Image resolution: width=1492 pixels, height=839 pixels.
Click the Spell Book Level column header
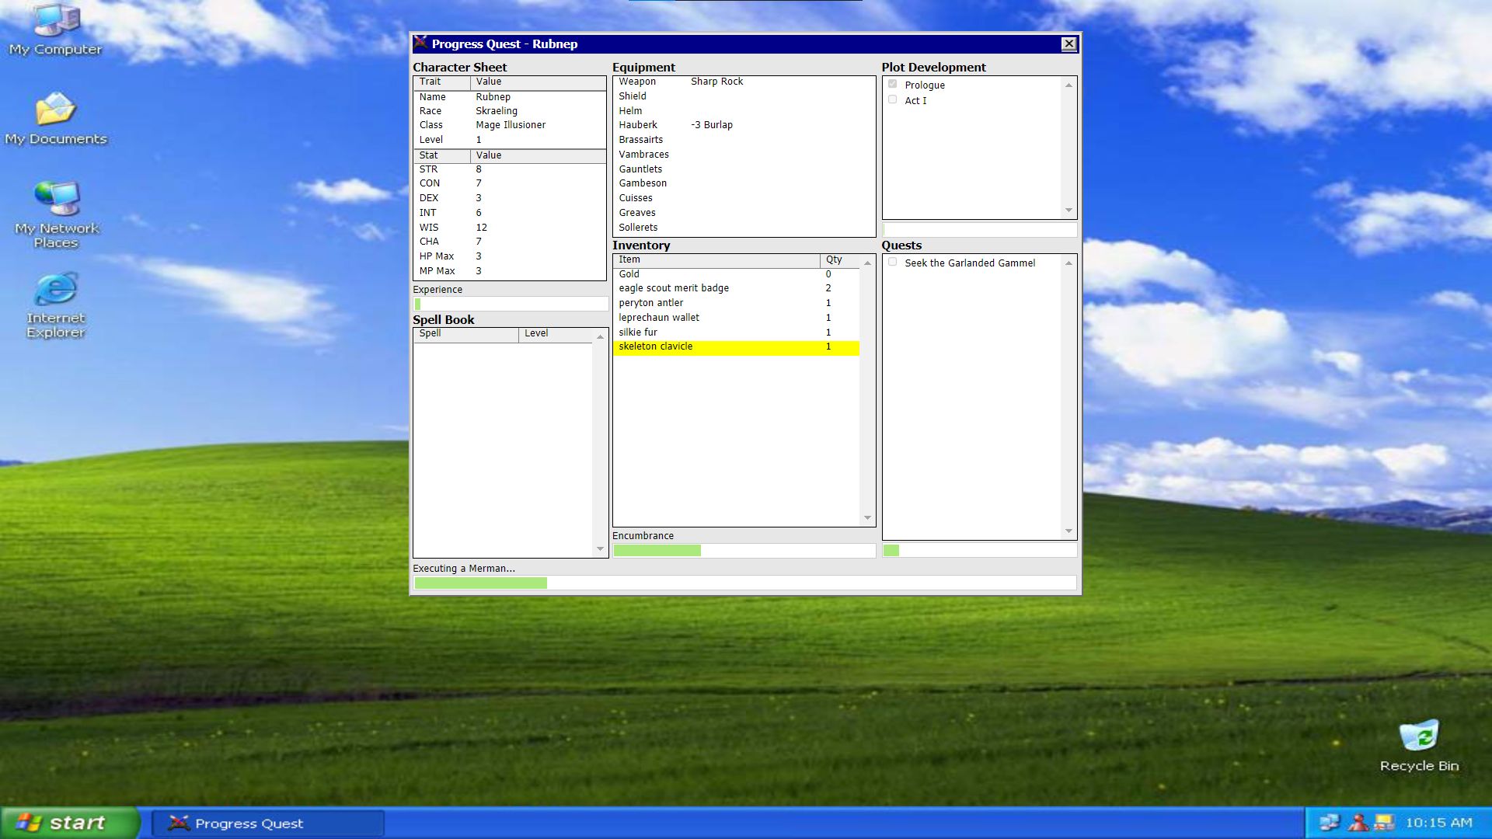[555, 334]
